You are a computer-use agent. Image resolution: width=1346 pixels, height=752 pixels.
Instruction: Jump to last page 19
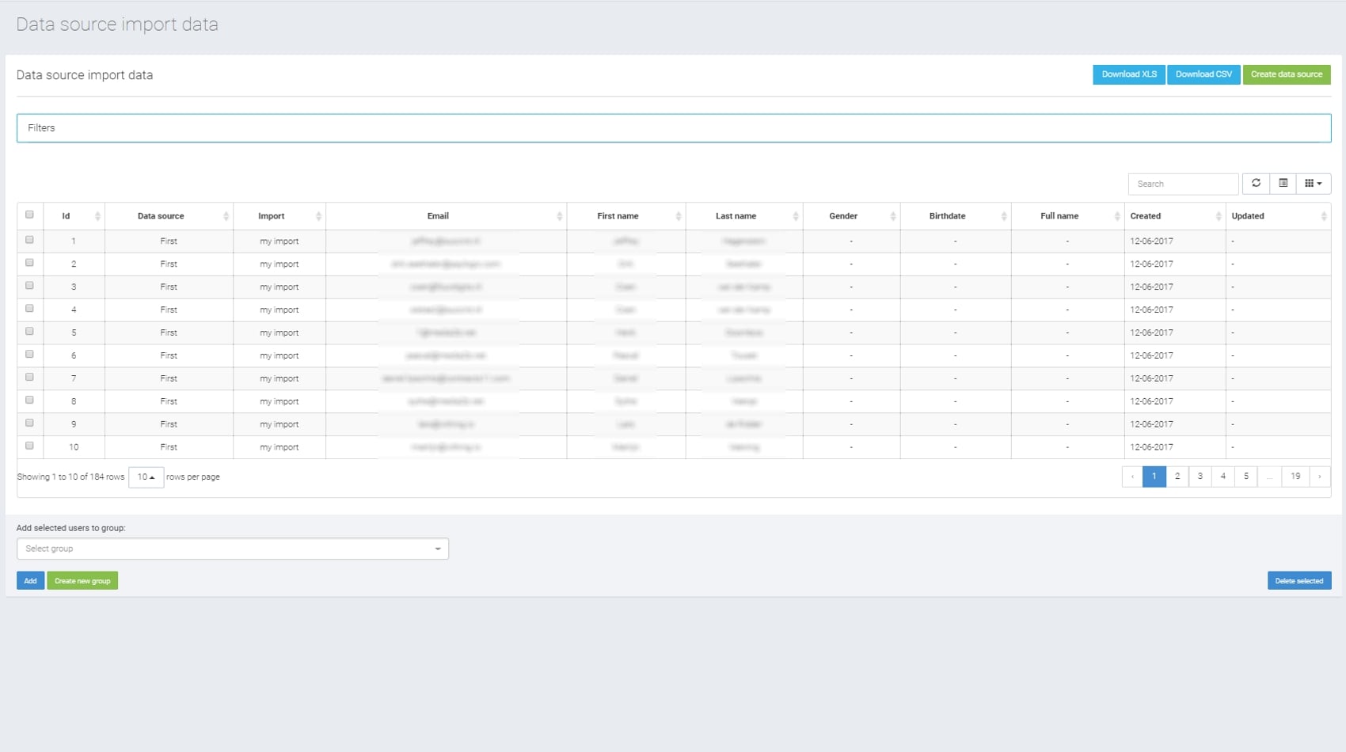tap(1295, 477)
